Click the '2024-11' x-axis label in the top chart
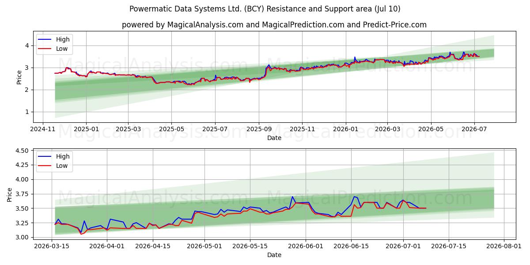 point(42,129)
